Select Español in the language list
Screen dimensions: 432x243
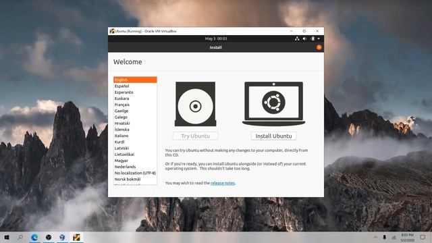(x=135, y=86)
